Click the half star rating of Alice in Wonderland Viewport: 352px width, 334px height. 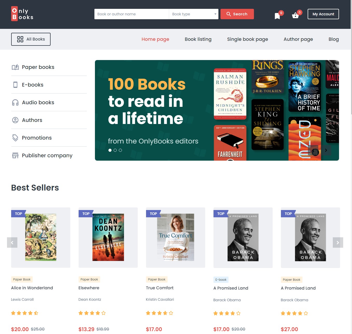point(36,313)
